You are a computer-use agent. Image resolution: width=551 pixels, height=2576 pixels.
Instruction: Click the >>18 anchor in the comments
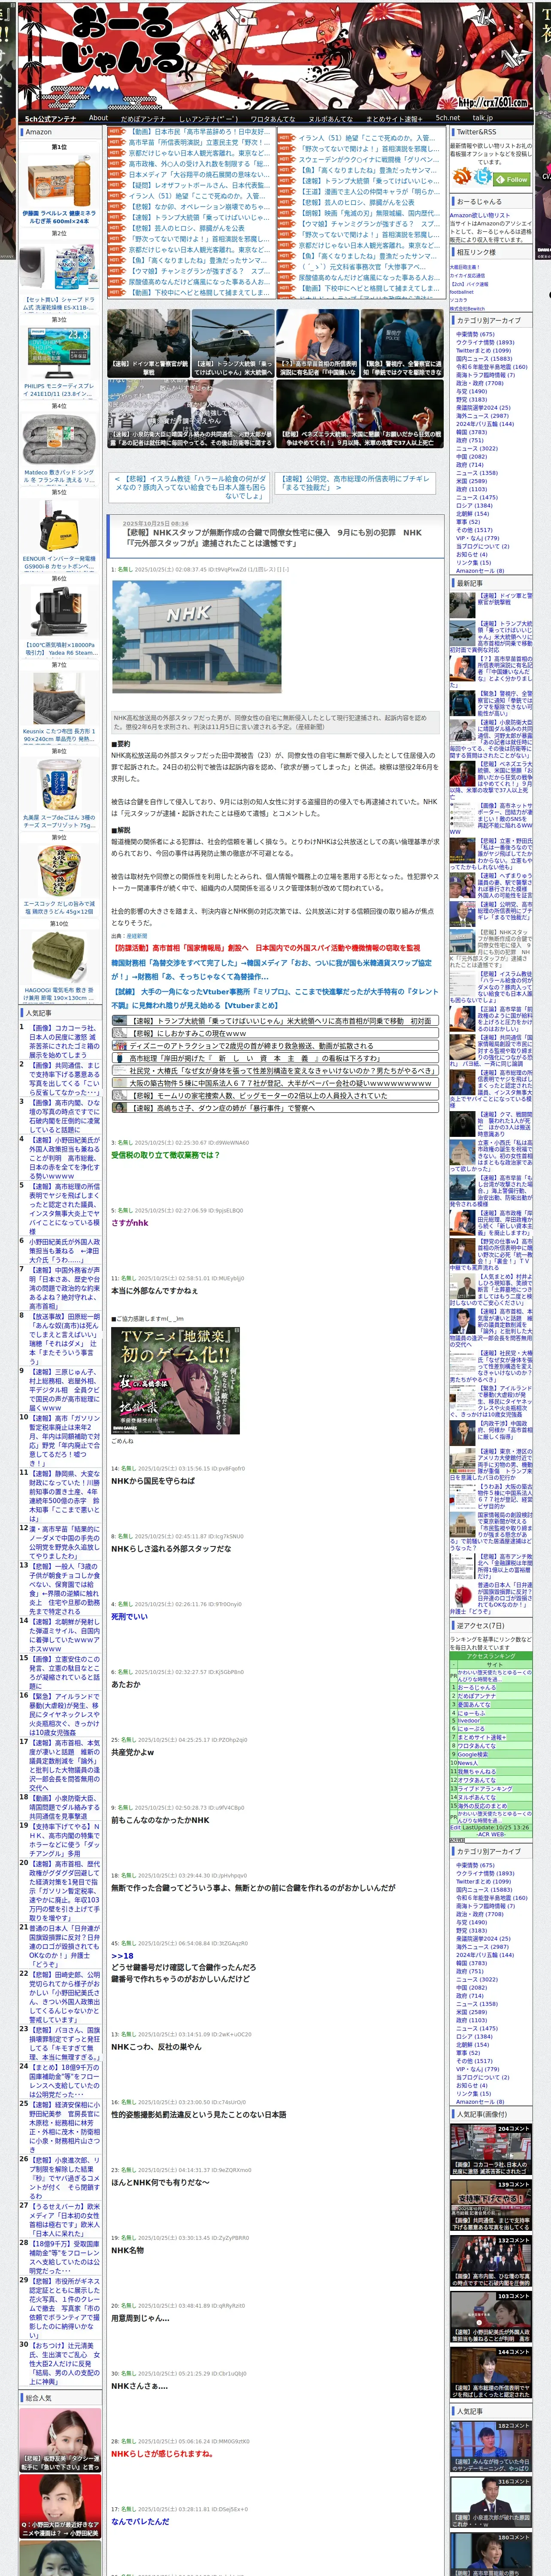click(x=122, y=1955)
